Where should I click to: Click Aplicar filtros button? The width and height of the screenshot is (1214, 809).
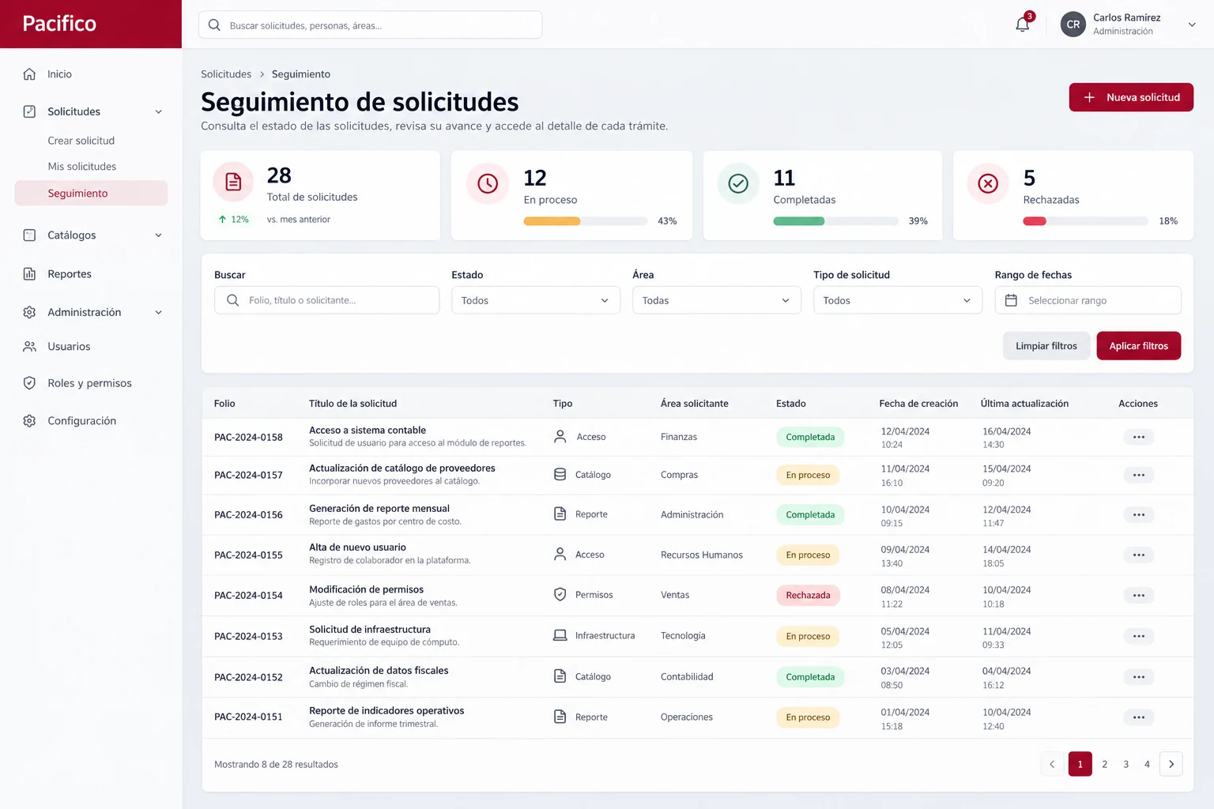(1138, 345)
